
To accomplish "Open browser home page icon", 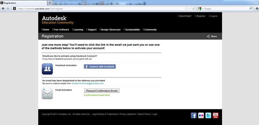I will [x=257, y=9].
